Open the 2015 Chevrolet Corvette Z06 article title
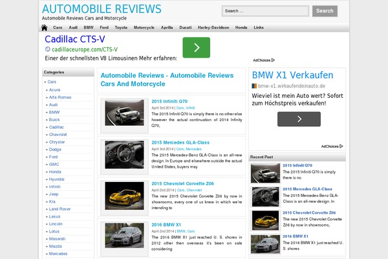Image resolution: width=388 pixels, height=259 pixels. 182,183
